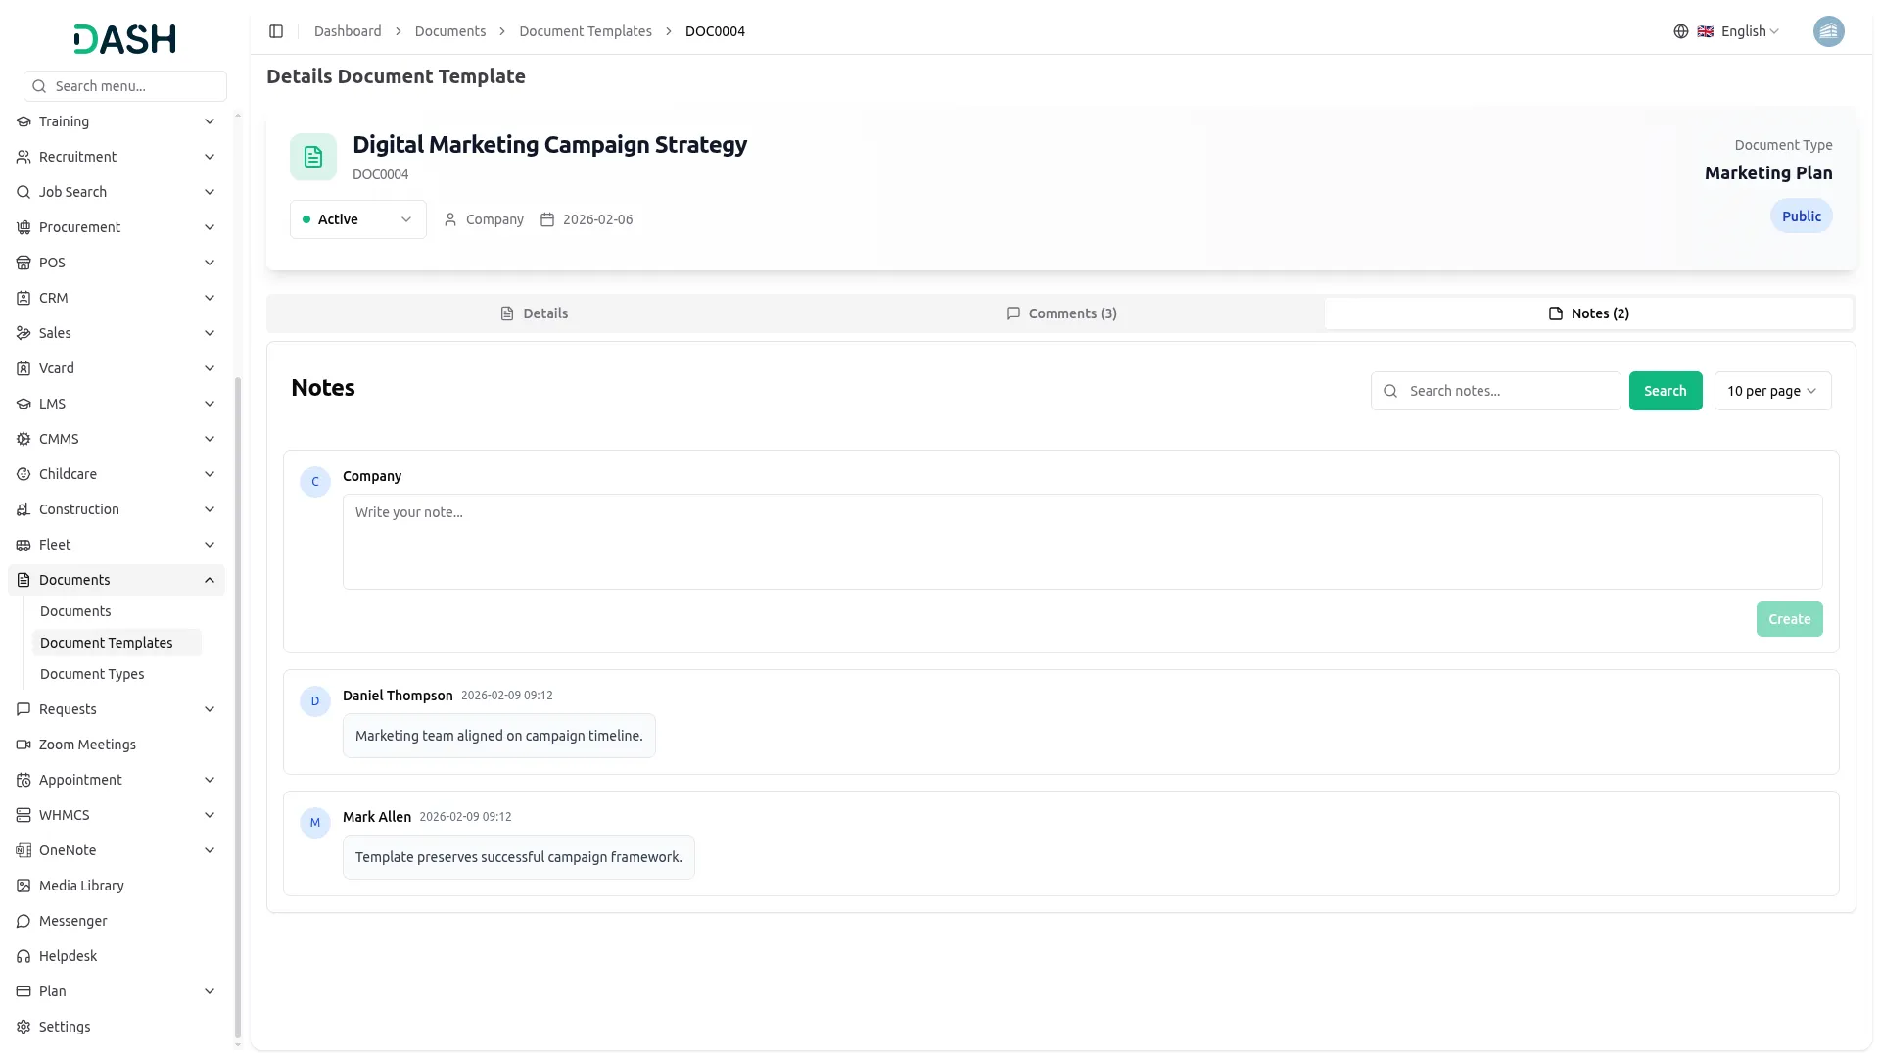This screenshot has width=1880, height=1058.
Task: Open the Active status dropdown
Action: 405,219
